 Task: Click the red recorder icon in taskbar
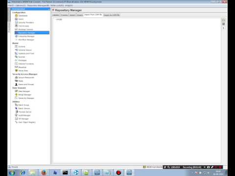(x=118, y=173)
